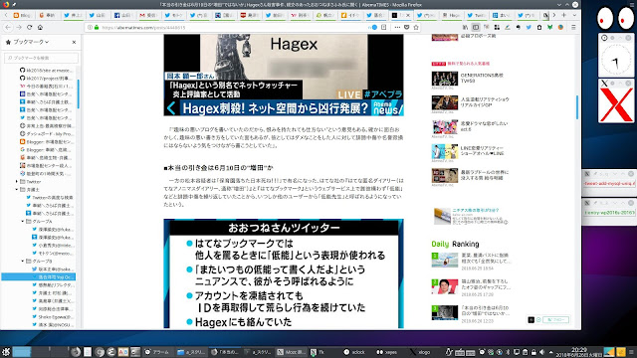Open volume control in system tray

coord(541,352)
